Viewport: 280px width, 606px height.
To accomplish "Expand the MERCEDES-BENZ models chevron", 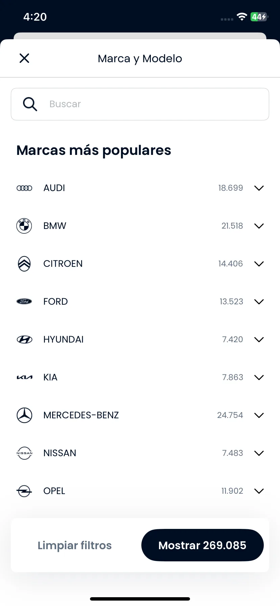I will (x=259, y=415).
